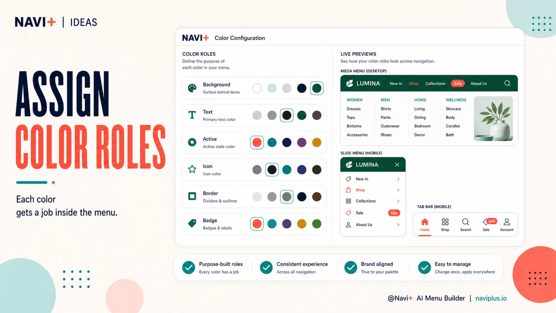Tap the Sale tag icon in tab bar
556x313 pixels.
coord(486,222)
